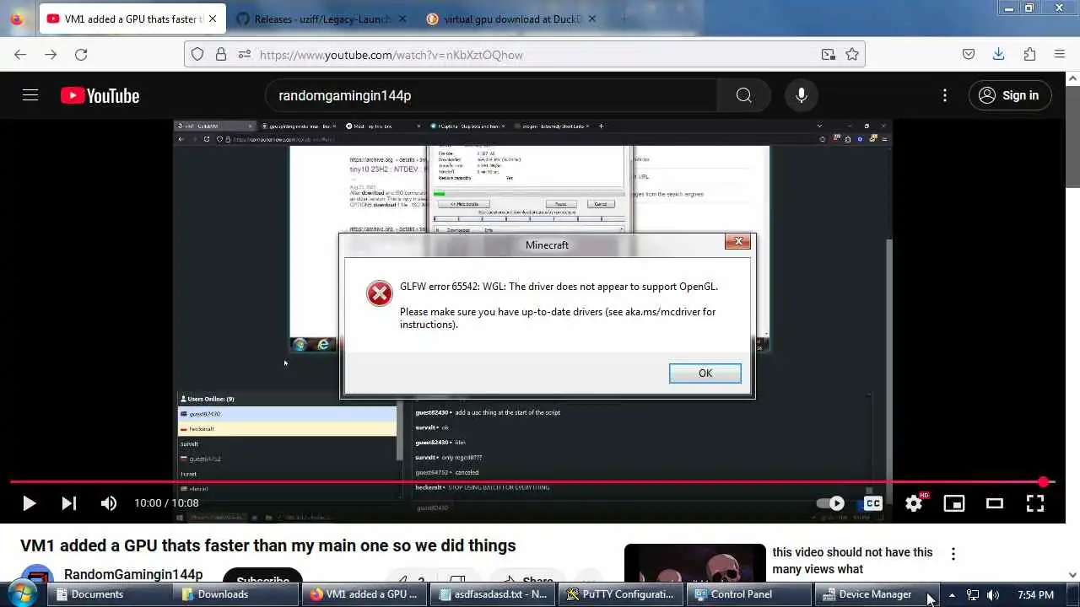Image resolution: width=1080 pixels, height=607 pixels.
Task: Click the video title 'VM1 added a GPU' text
Action: [x=268, y=545]
